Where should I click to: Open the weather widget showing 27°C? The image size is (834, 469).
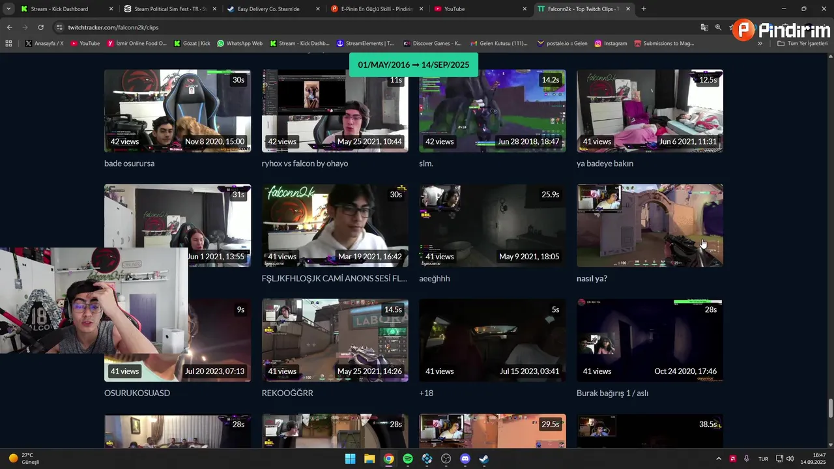point(24,459)
